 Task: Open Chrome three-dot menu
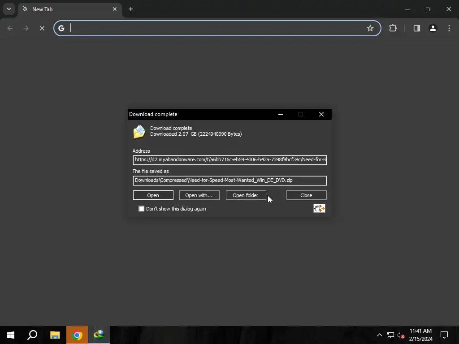coord(449,28)
